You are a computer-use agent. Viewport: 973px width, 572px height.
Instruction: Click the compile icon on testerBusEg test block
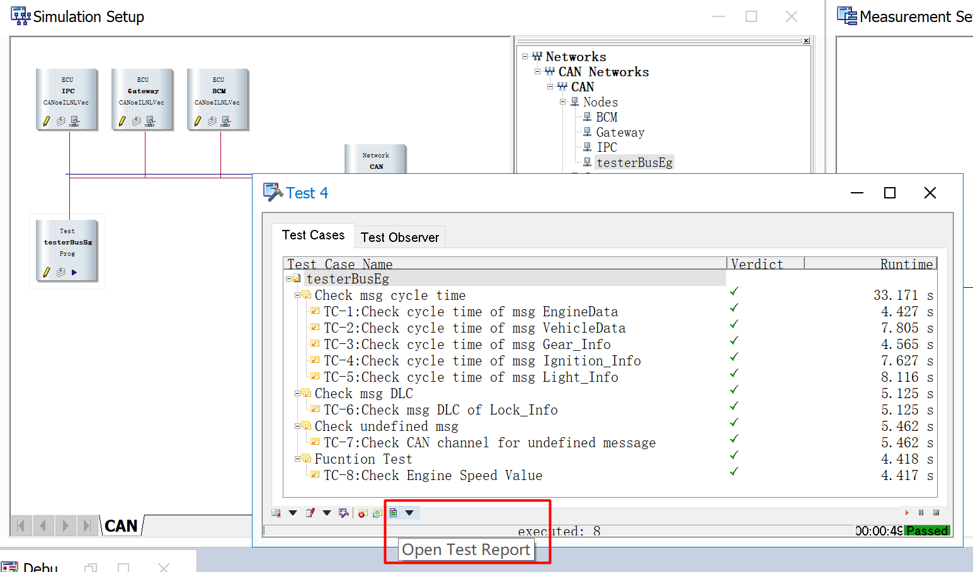(x=61, y=272)
